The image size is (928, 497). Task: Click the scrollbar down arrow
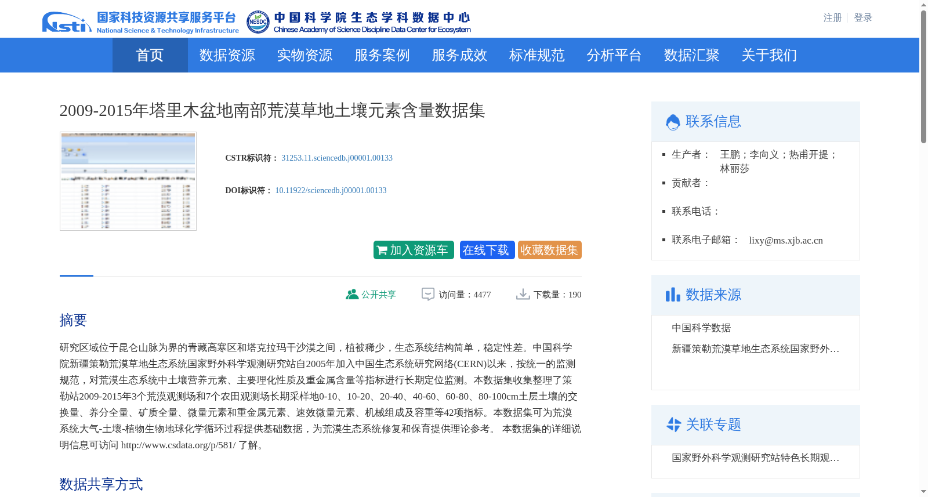click(x=923, y=492)
